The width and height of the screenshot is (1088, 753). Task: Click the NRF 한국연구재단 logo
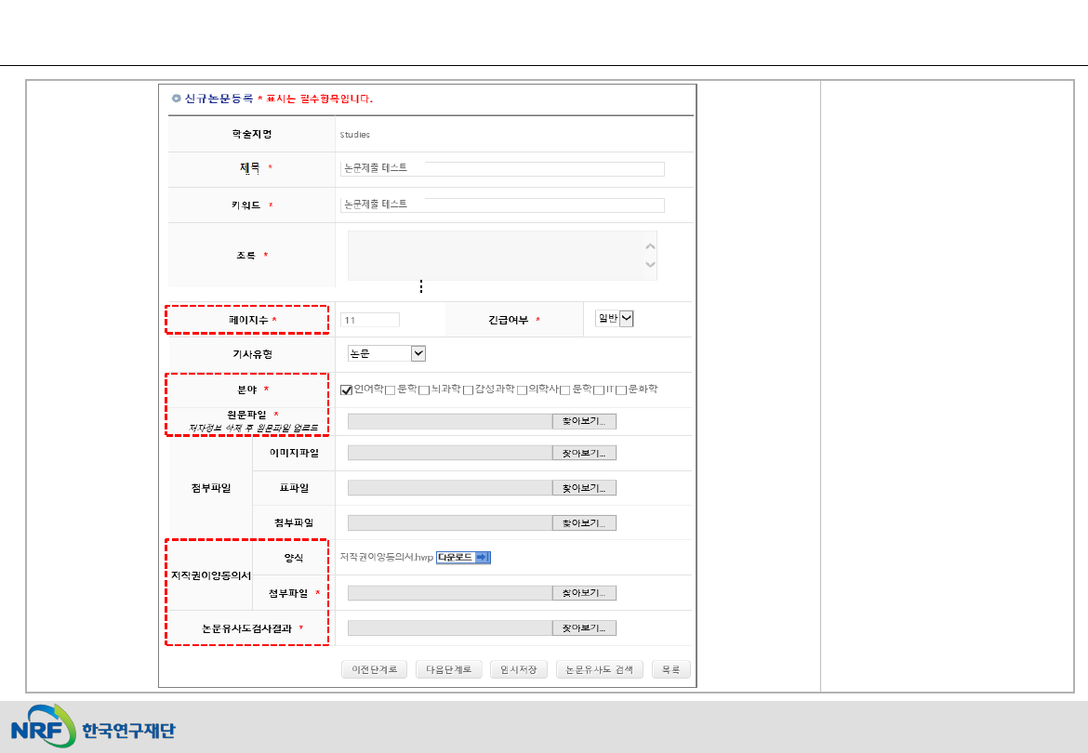[93, 726]
